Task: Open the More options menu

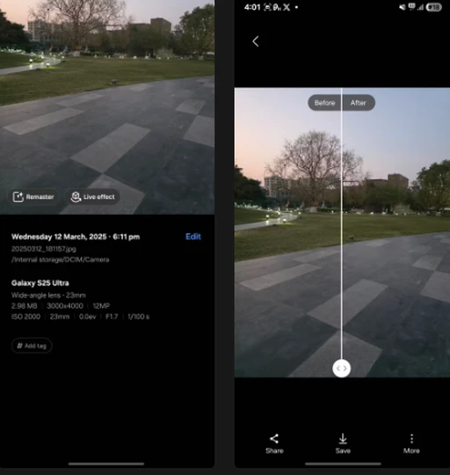Action: click(x=411, y=444)
